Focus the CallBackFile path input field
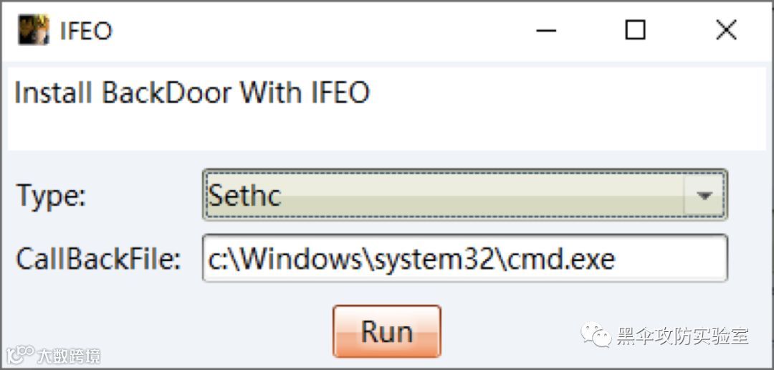The width and height of the screenshot is (774, 370). click(464, 258)
